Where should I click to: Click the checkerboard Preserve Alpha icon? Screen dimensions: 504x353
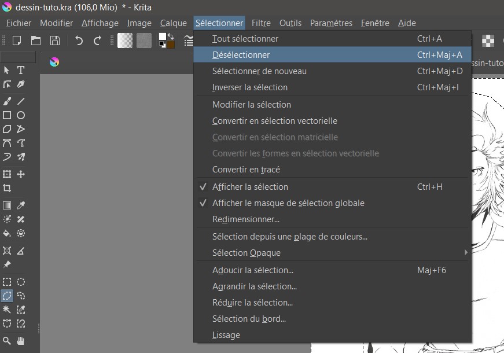(488, 41)
